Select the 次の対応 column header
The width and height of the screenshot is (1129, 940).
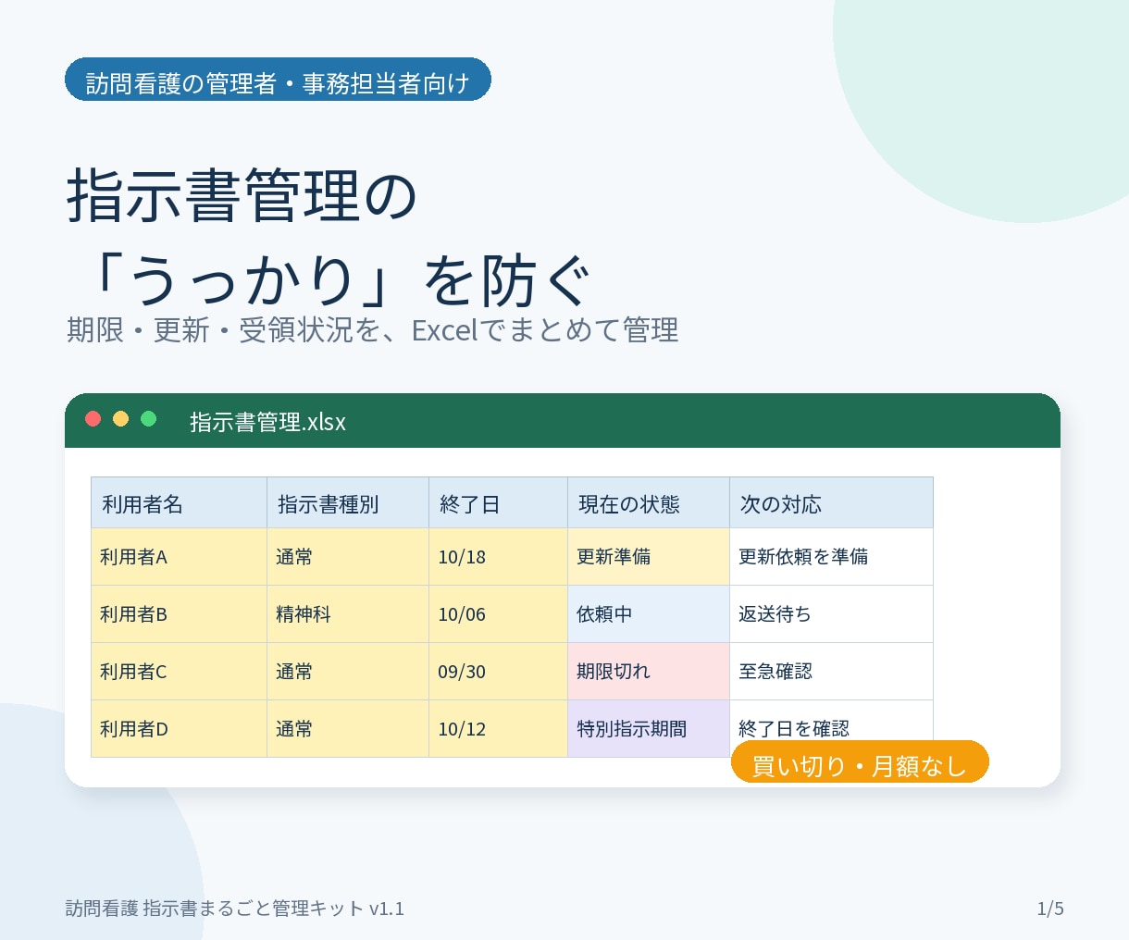click(x=831, y=503)
